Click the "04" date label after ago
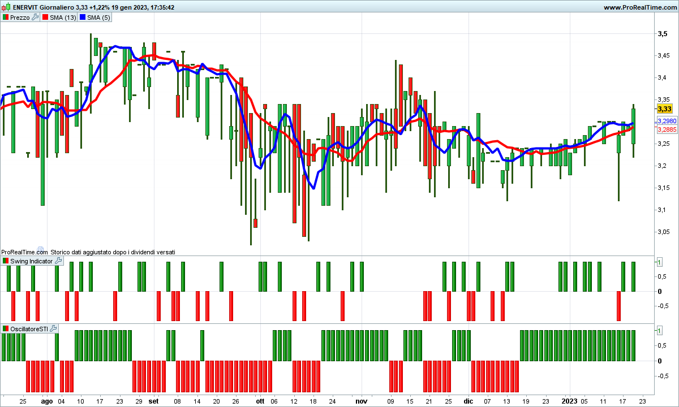The image size is (679, 407). coord(61,401)
